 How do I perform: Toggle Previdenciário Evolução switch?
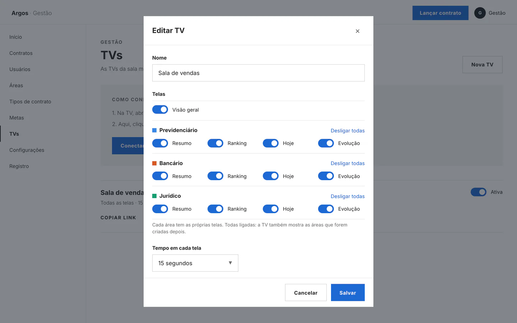326,143
